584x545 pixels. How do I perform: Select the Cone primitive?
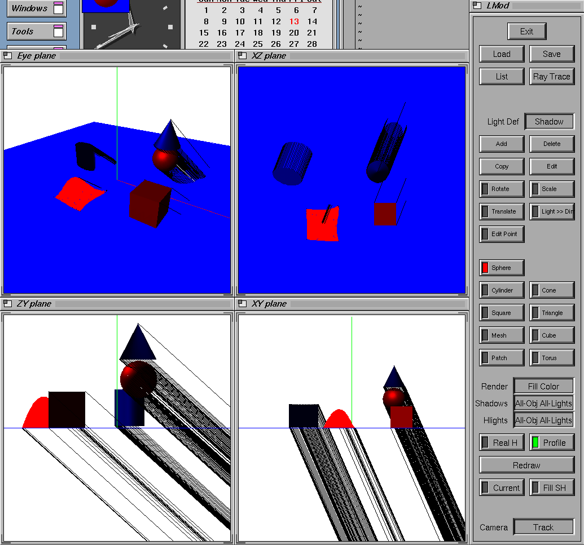(552, 290)
